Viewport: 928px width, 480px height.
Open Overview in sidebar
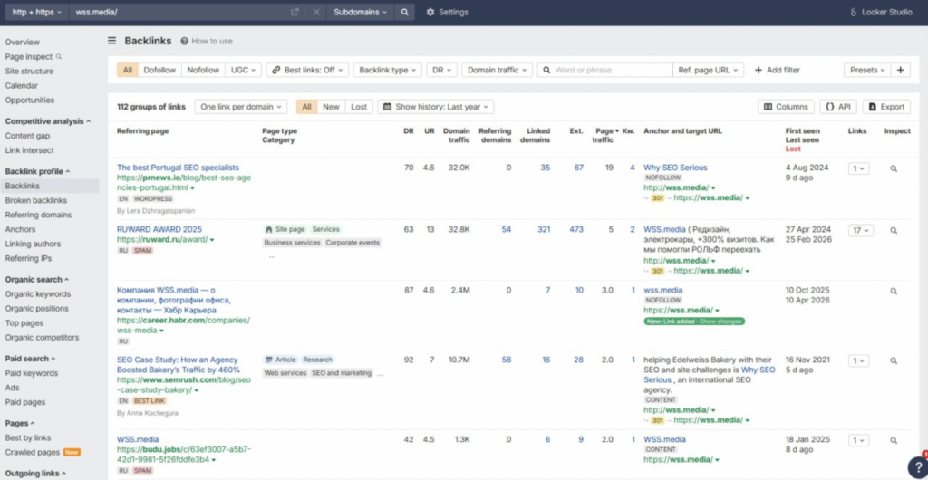point(23,42)
